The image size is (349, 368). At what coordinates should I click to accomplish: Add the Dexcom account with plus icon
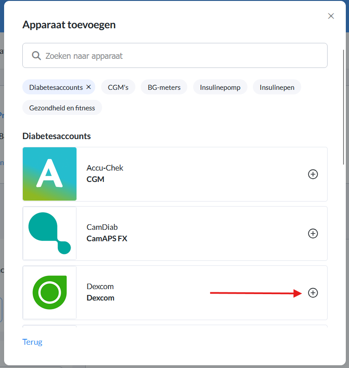tap(313, 293)
